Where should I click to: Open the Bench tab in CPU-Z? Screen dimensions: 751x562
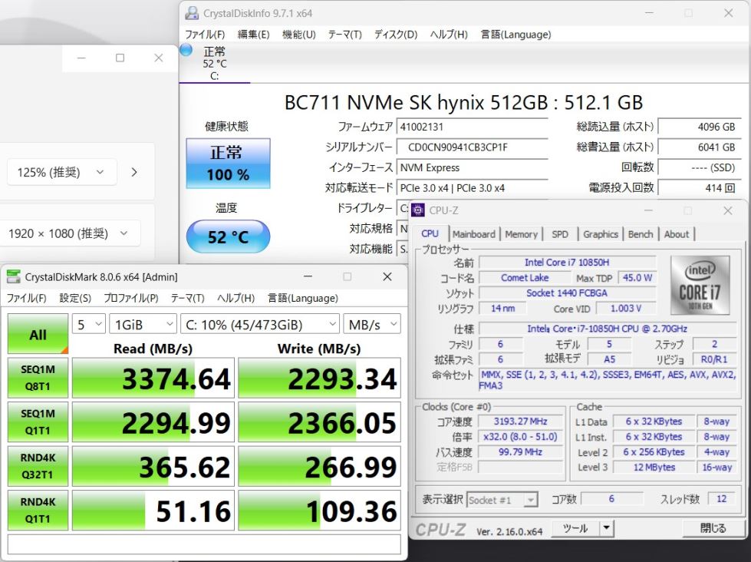pyautogui.click(x=641, y=234)
